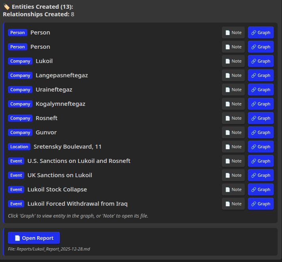282x262 pixels.
Task: Click the Event tag beside Lukoil Stock Collapse
Action: (x=16, y=189)
